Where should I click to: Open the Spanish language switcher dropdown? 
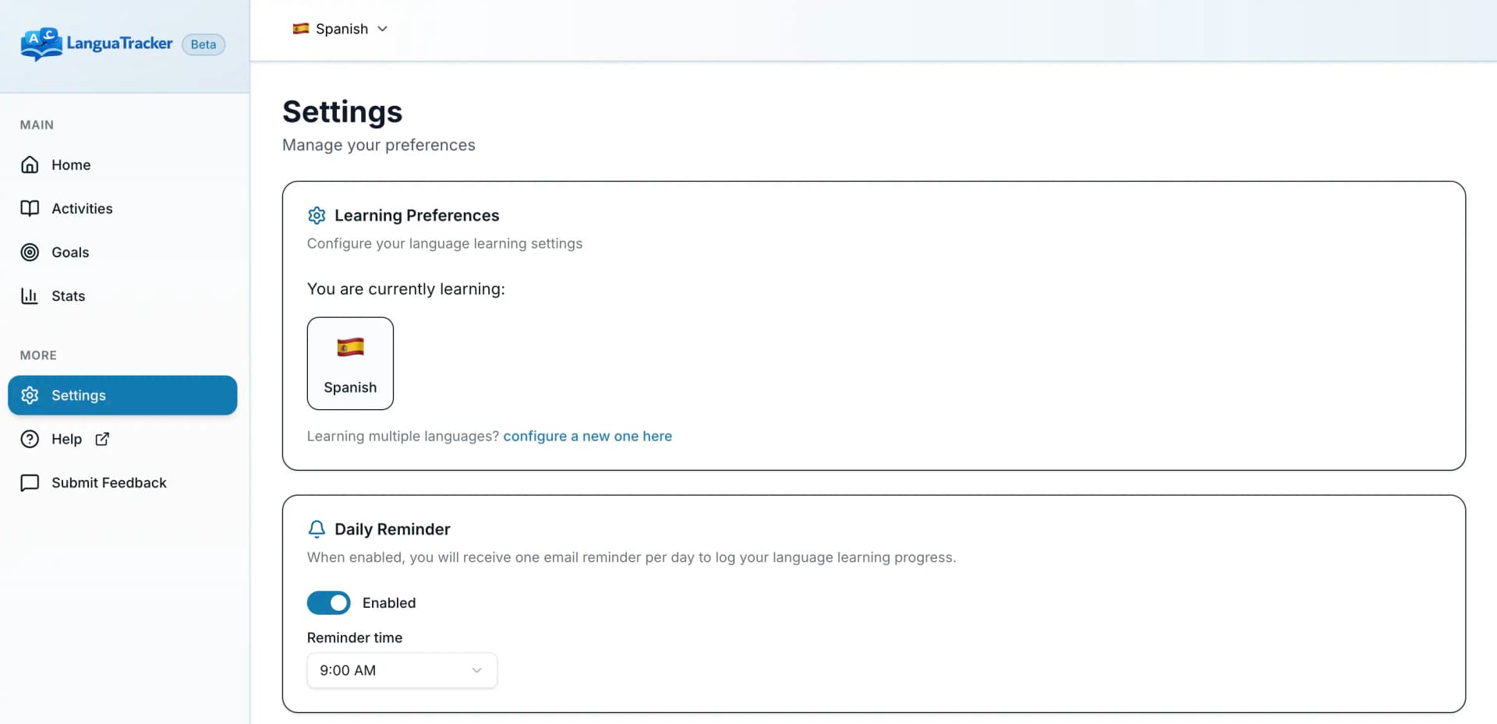[x=339, y=29]
